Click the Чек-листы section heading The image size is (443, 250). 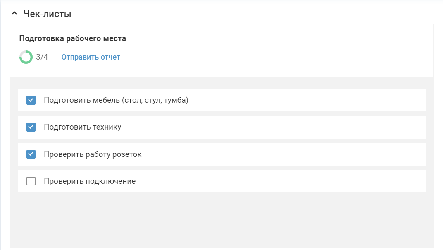click(x=47, y=14)
